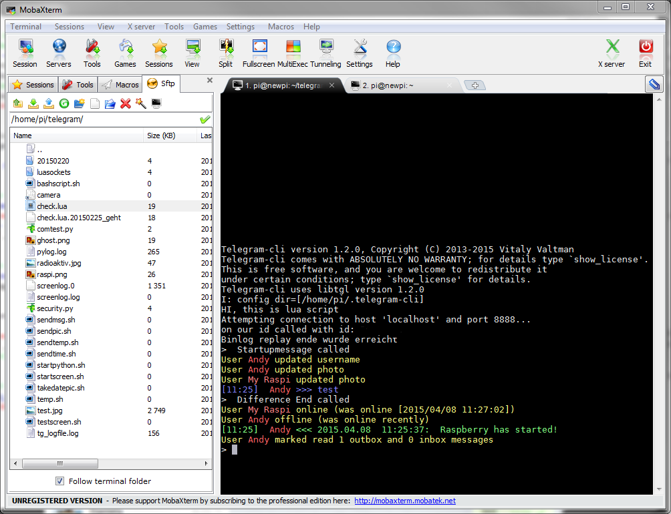Select pylog.log file
Image resolution: width=671 pixels, height=514 pixels.
[51, 252]
